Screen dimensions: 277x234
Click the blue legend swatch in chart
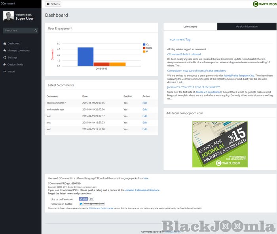click(x=144, y=45)
